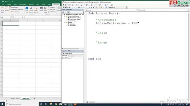The width and height of the screenshot is (190, 106).
Task: Add a new sheet with plus button
Action: tap(34, 98)
